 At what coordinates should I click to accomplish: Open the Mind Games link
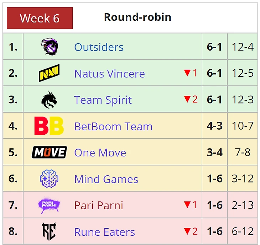click(106, 179)
